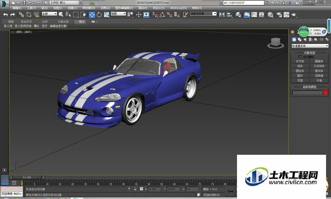Screen dimensions: 331x199
Task: Create a new scene file
Action: pos(13,3)
